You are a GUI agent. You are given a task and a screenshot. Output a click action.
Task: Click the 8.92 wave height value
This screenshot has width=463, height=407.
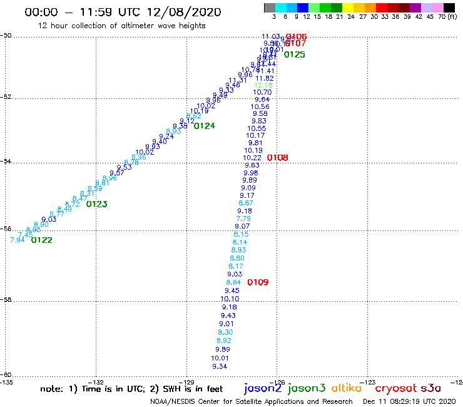point(224,341)
